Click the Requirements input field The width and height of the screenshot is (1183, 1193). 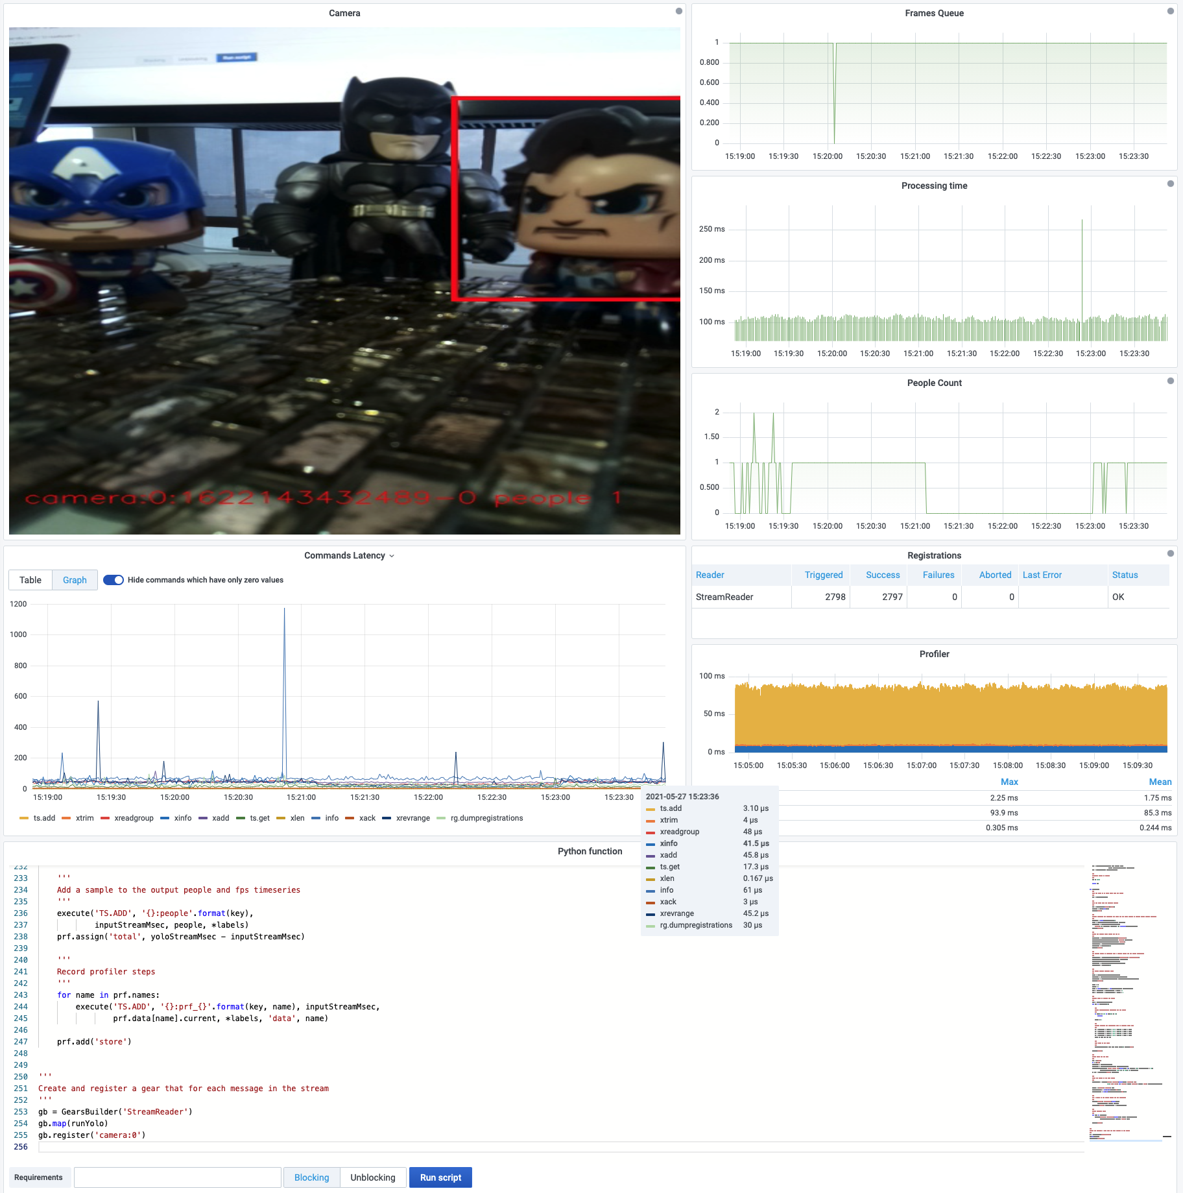click(x=178, y=1177)
